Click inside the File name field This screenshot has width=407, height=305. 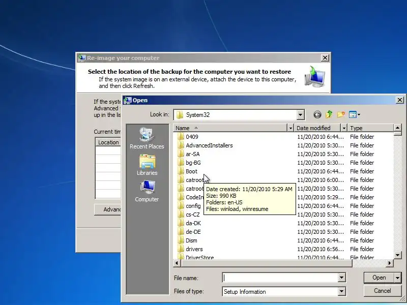(280, 278)
